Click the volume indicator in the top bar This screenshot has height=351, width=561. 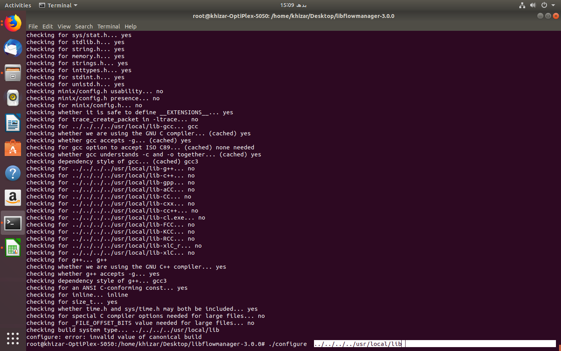[x=533, y=5]
